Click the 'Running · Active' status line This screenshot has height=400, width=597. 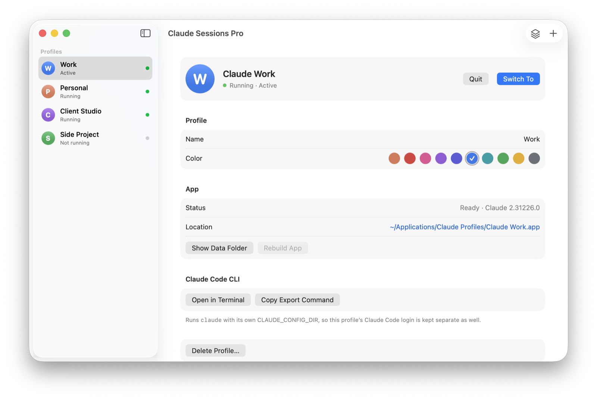tap(250, 85)
